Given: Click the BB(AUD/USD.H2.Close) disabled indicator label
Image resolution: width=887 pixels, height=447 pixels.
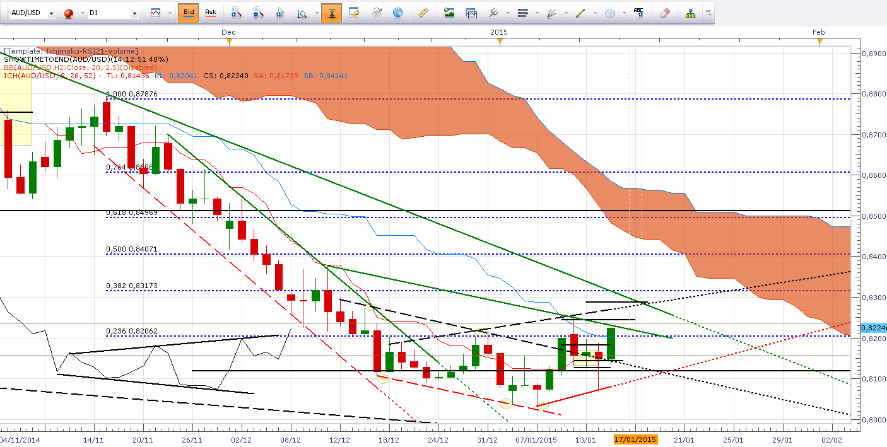Looking at the screenshot, I should click(x=83, y=67).
